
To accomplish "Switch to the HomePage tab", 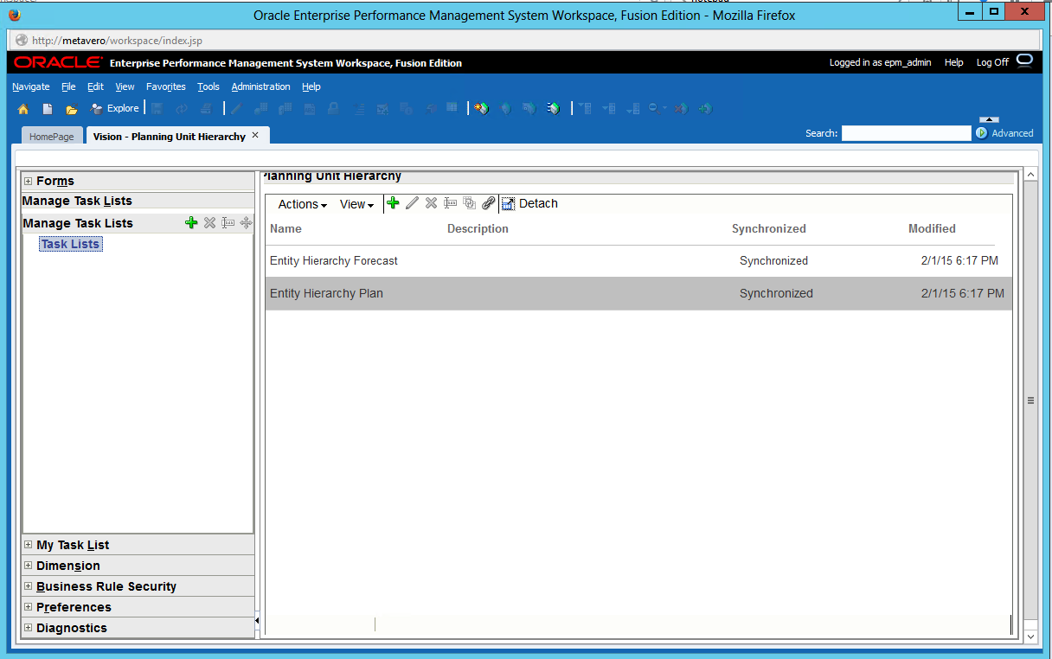I will tap(52, 137).
